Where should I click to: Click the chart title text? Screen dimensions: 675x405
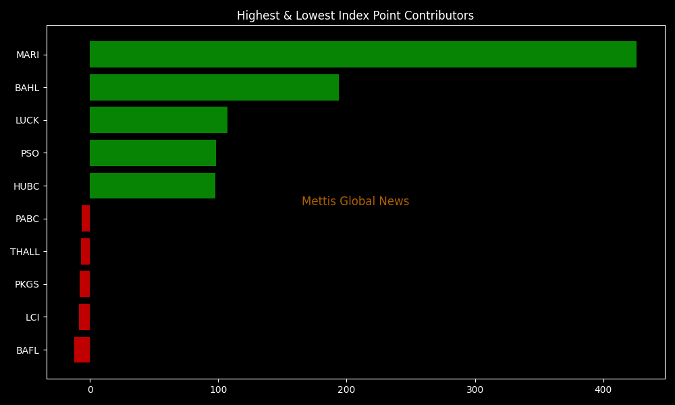pos(355,16)
